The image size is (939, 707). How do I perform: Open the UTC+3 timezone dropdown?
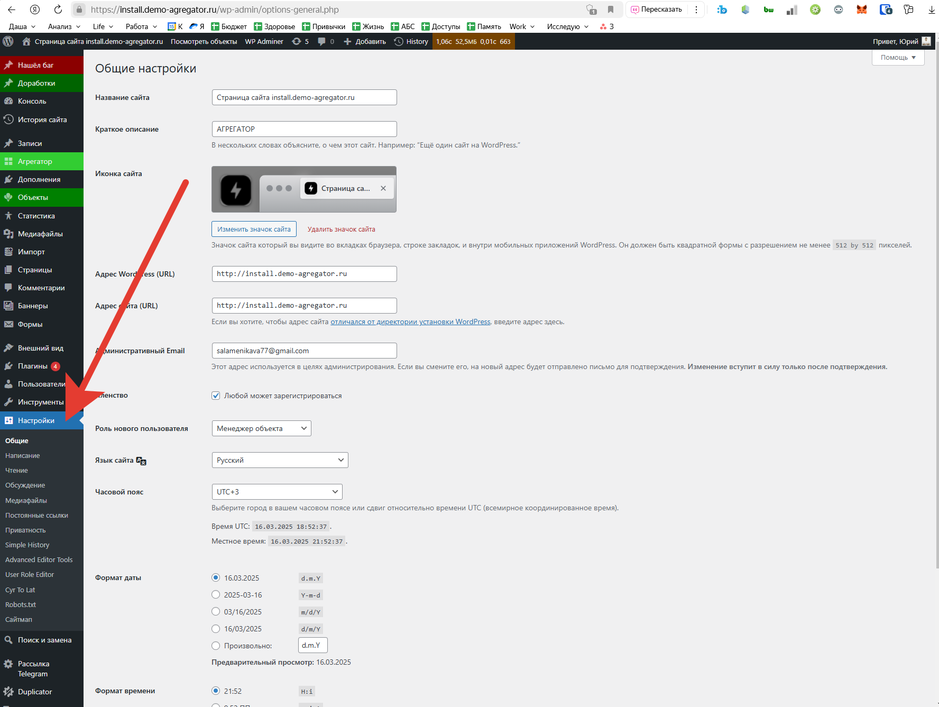click(277, 492)
